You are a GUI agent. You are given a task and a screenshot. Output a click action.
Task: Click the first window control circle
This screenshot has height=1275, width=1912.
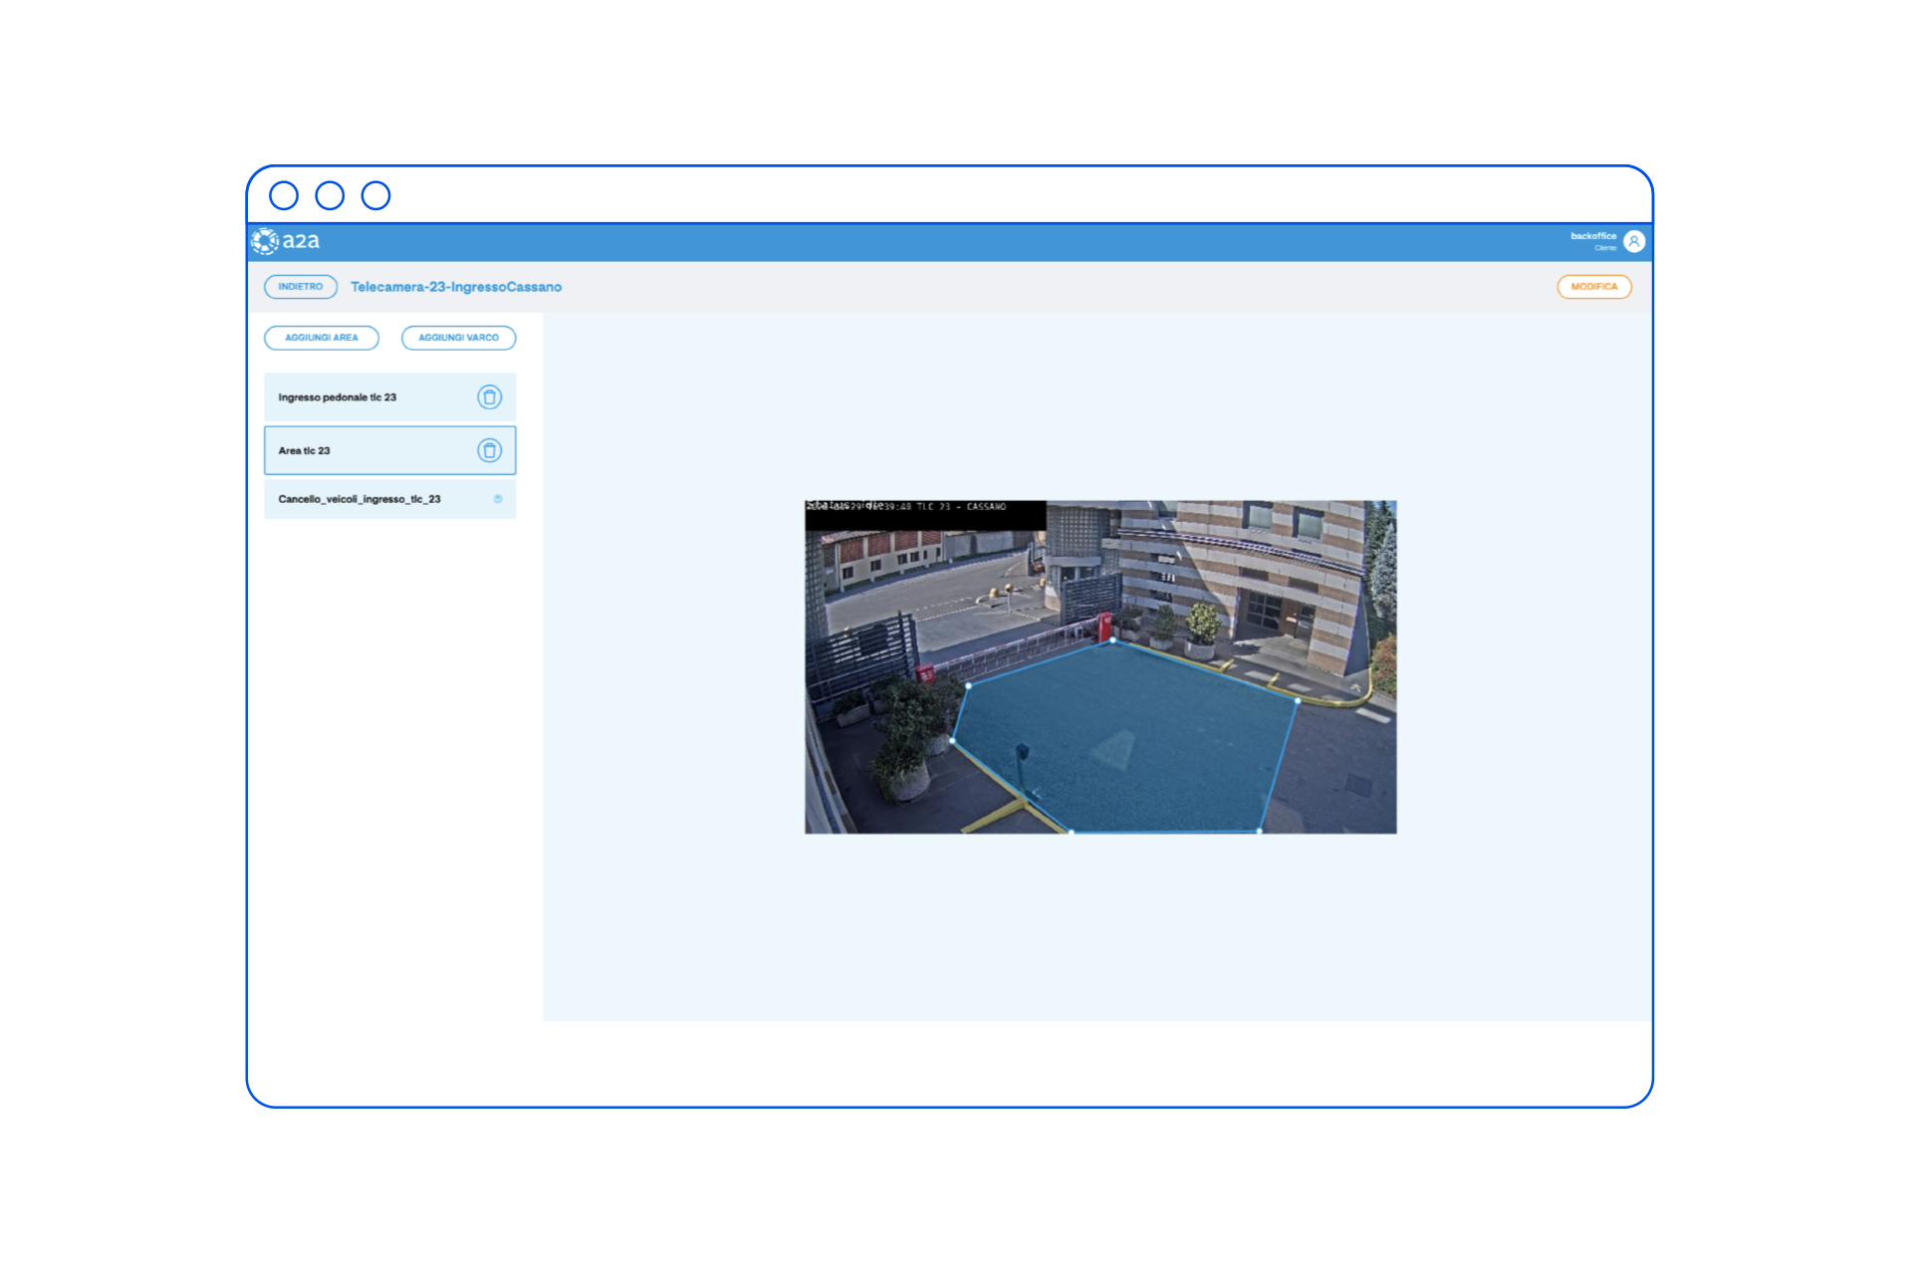pyautogui.click(x=284, y=195)
